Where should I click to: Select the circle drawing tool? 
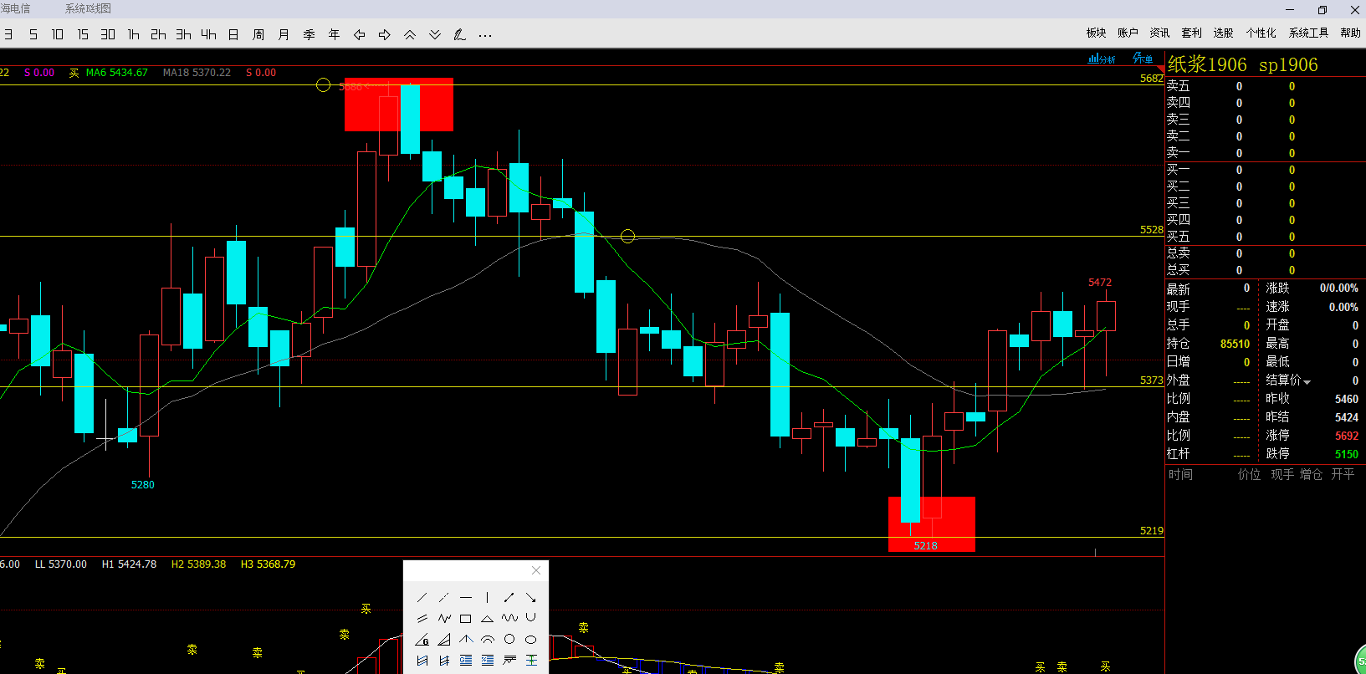click(509, 640)
